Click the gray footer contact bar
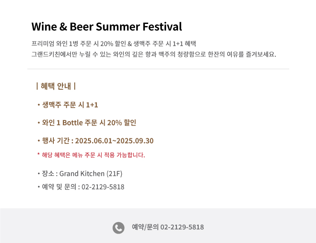The image size is (316, 243). [x=158, y=225]
